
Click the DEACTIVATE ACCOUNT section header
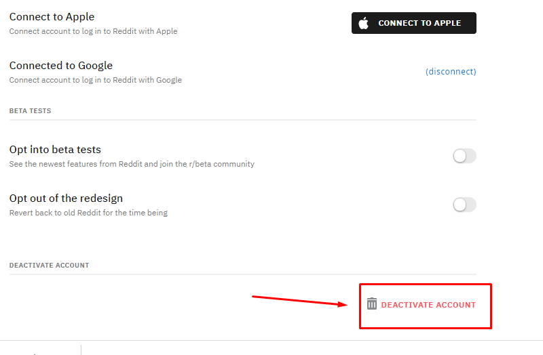tap(49, 266)
